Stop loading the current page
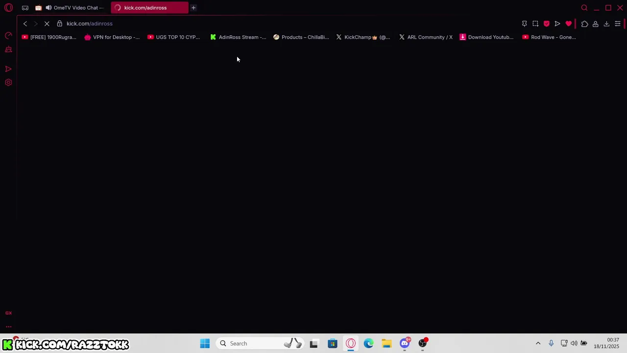Screen dimensions: 627x353 point(47,24)
